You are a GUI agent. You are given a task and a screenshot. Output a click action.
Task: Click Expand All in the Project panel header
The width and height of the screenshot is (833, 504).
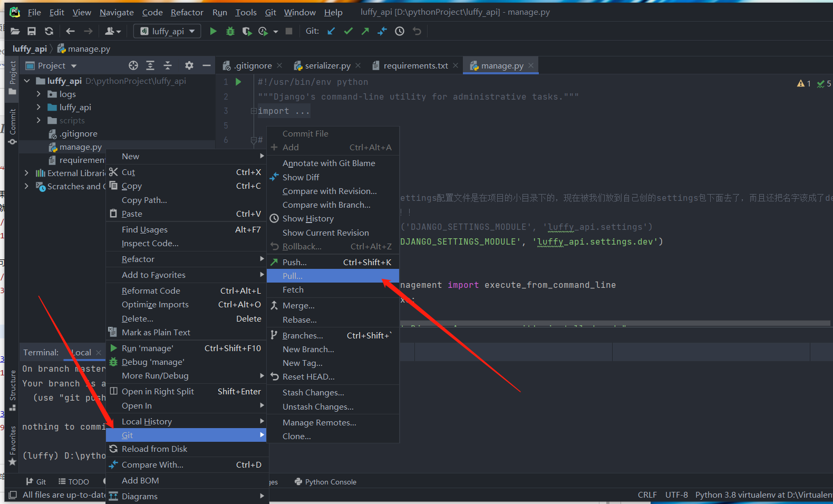point(150,65)
